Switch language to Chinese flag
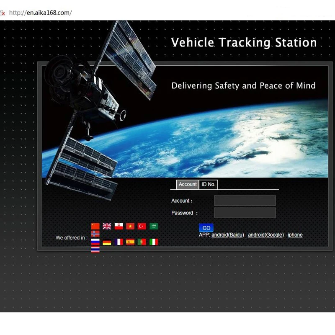The width and height of the screenshot is (335, 335). pos(95,226)
